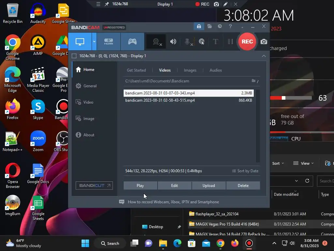Open About section in sidebar

pos(94,135)
